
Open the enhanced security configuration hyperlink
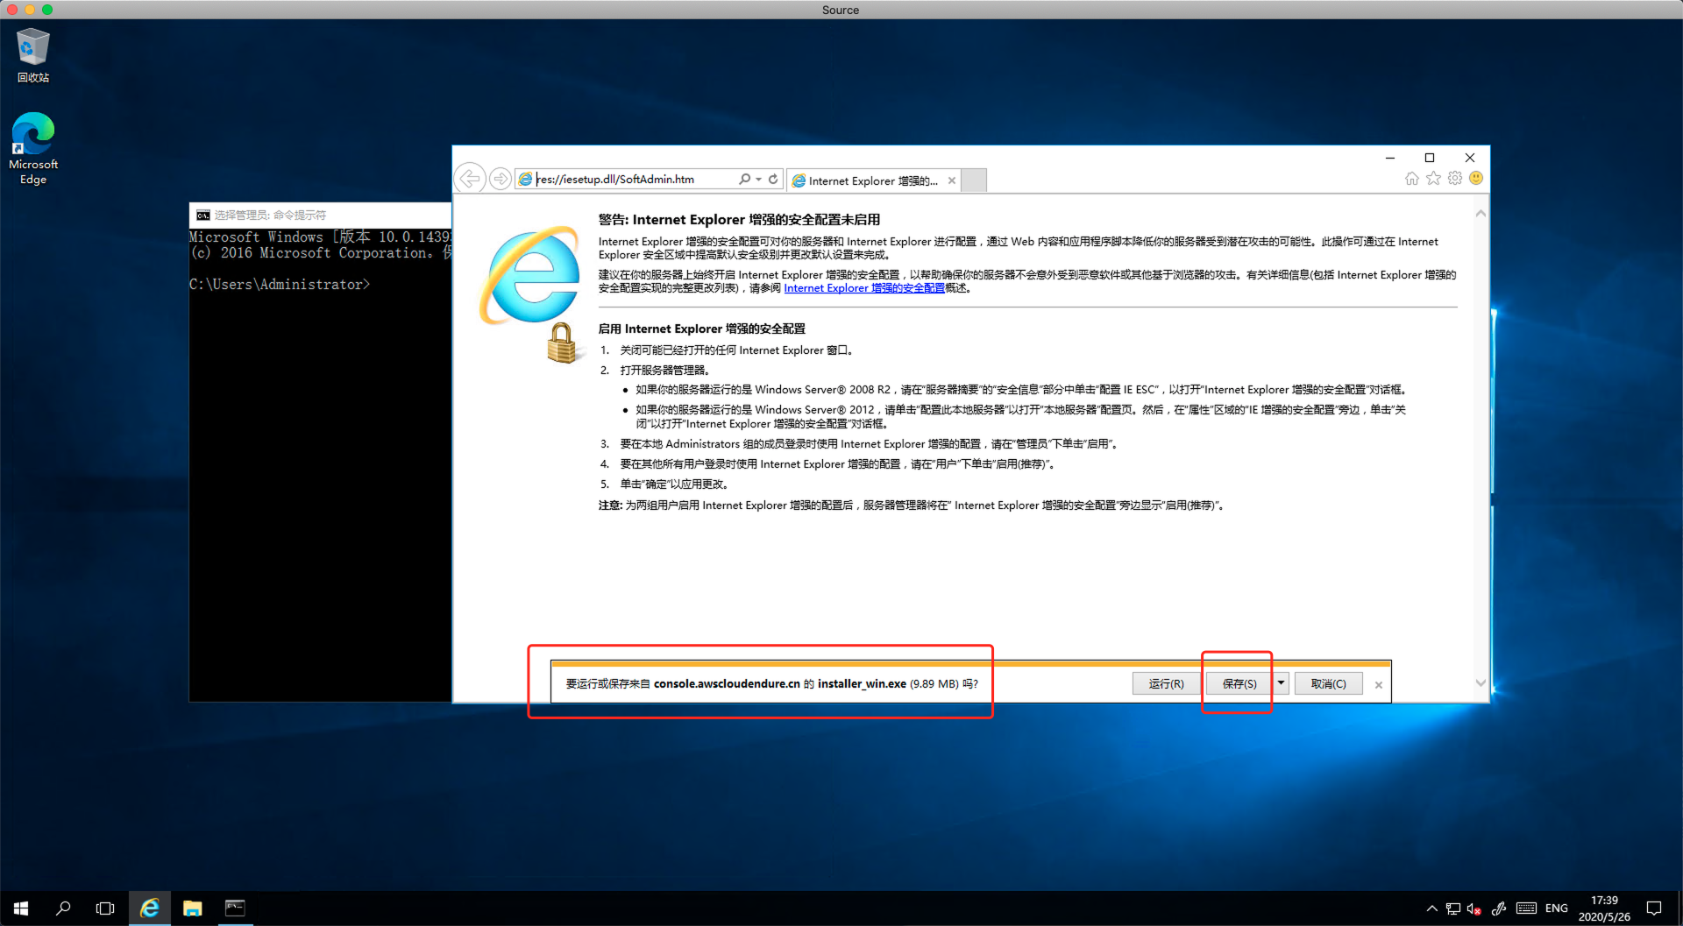click(863, 288)
